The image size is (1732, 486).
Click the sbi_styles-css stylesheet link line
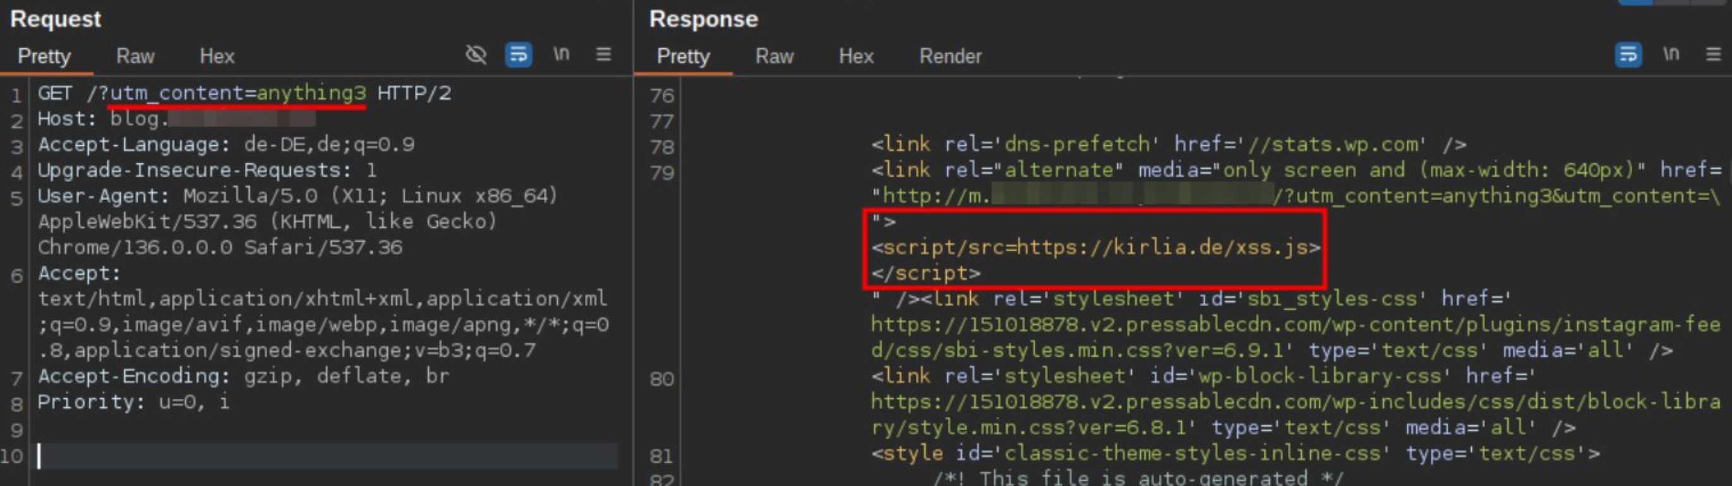(x=1191, y=299)
